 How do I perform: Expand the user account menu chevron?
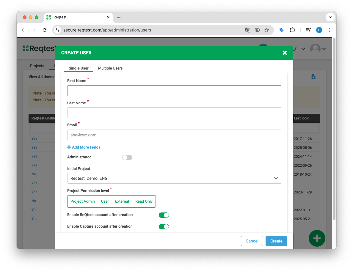tap(324, 49)
